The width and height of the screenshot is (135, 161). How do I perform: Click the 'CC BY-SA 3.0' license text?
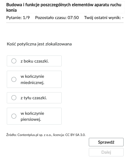(x=75, y=135)
